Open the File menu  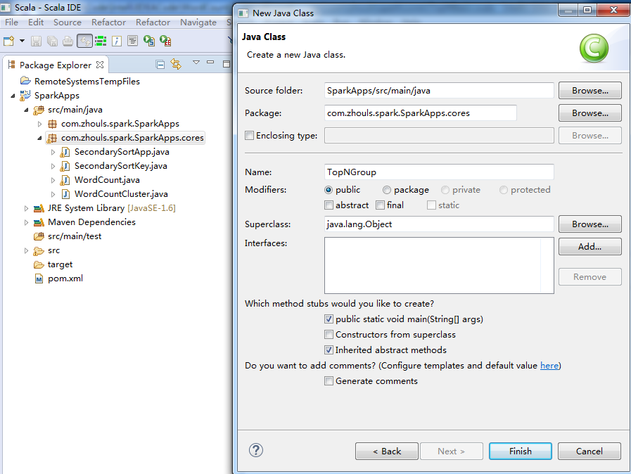pyautogui.click(x=11, y=22)
